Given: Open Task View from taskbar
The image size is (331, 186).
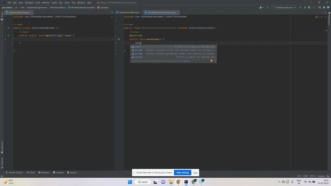Looking at the screenshot, I should coord(155,182).
